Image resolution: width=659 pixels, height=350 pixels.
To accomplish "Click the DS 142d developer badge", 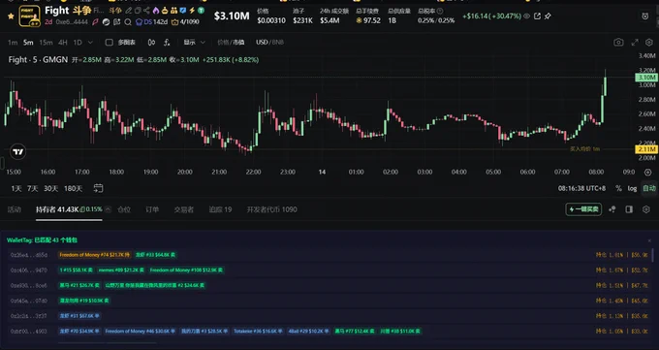I will pos(151,22).
